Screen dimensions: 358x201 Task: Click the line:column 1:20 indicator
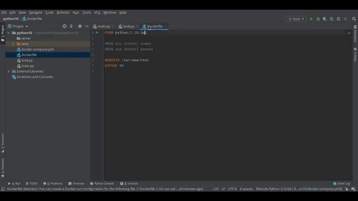point(215,189)
